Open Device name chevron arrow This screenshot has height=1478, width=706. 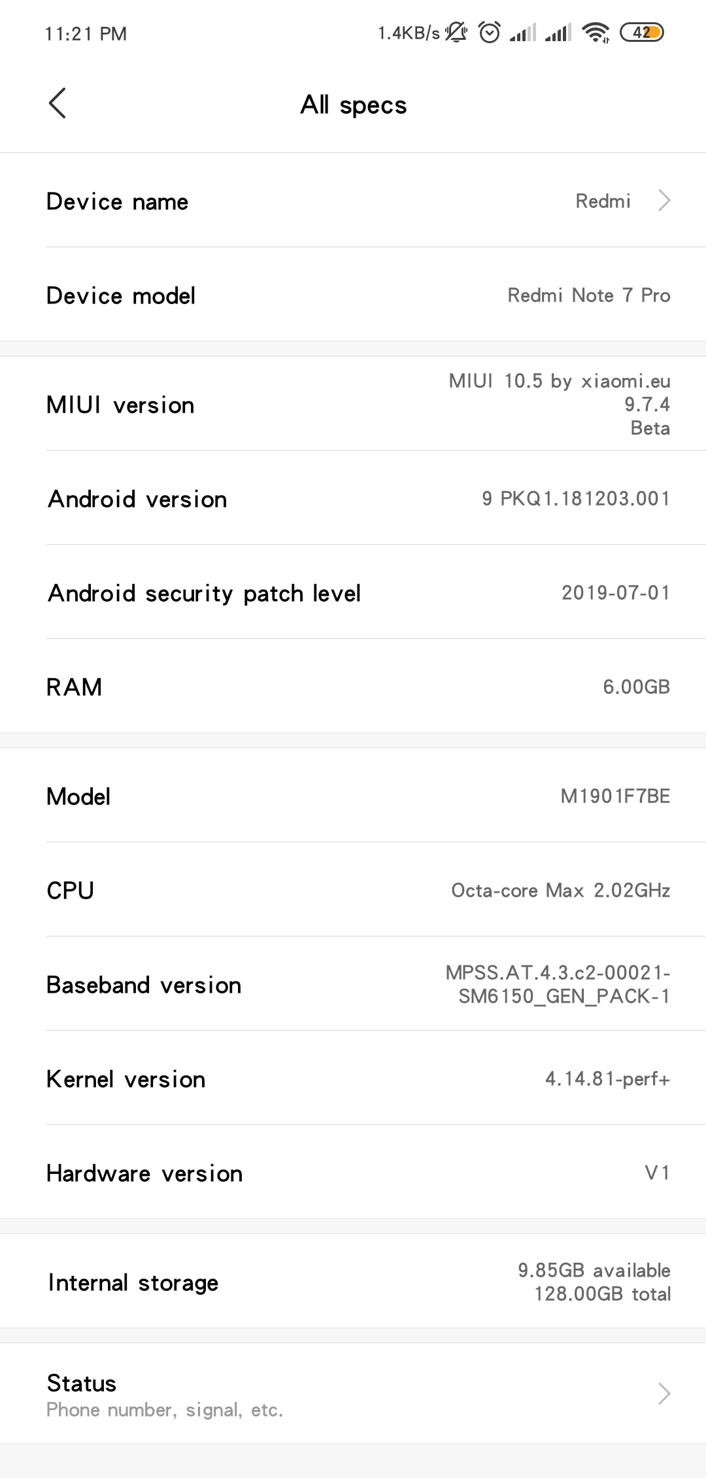[664, 201]
